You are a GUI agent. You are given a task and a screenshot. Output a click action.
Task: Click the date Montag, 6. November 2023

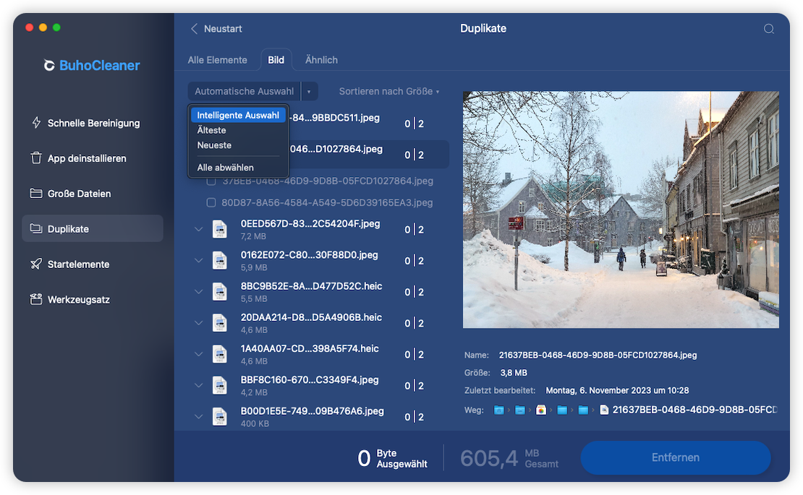[x=617, y=390]
